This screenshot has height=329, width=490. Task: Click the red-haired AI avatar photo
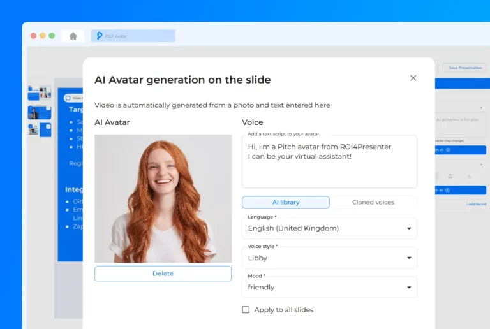(163, 198)
